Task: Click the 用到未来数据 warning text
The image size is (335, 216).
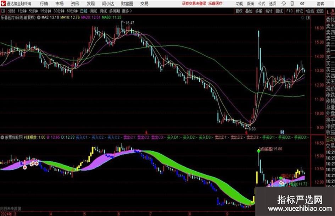Action: click(11, 209)
